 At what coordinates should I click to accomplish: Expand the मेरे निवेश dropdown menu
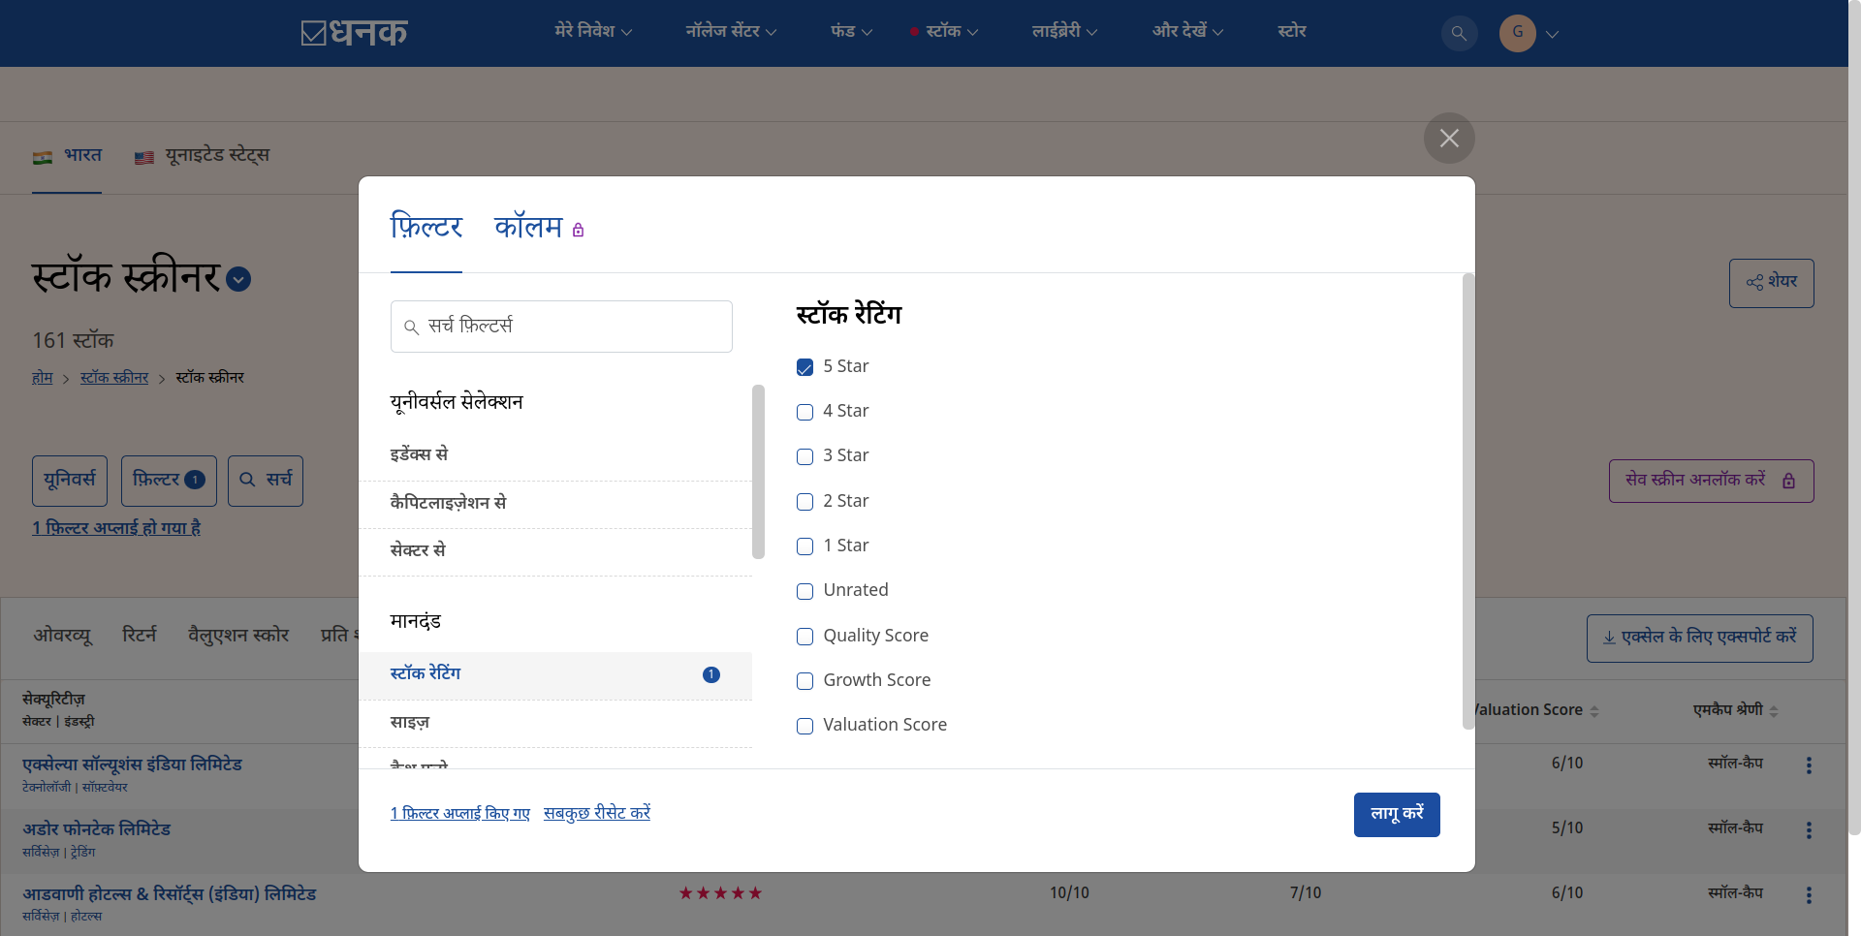point(592,32)
